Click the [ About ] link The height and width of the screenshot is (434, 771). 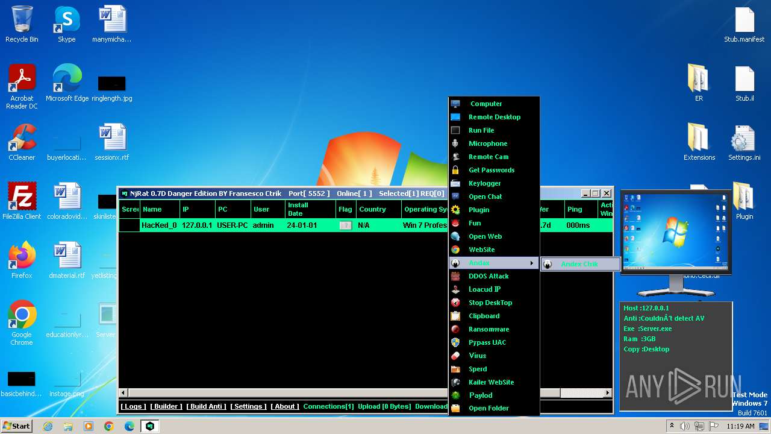(x=285, y=406)
